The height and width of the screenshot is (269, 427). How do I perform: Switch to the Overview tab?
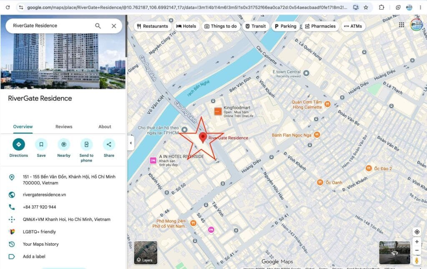(23, 127)
